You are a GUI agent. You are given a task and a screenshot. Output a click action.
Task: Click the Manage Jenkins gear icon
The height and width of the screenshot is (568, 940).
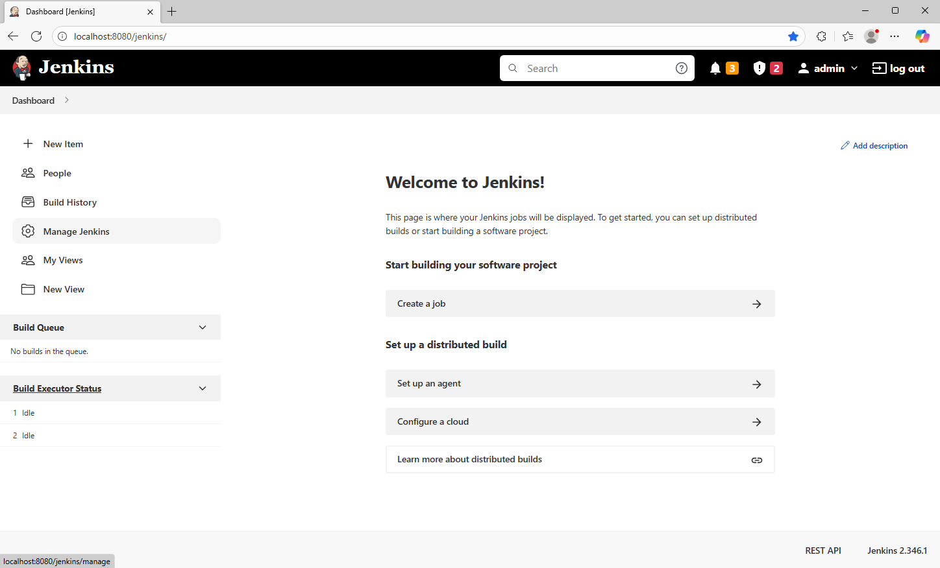coord(28,231)
